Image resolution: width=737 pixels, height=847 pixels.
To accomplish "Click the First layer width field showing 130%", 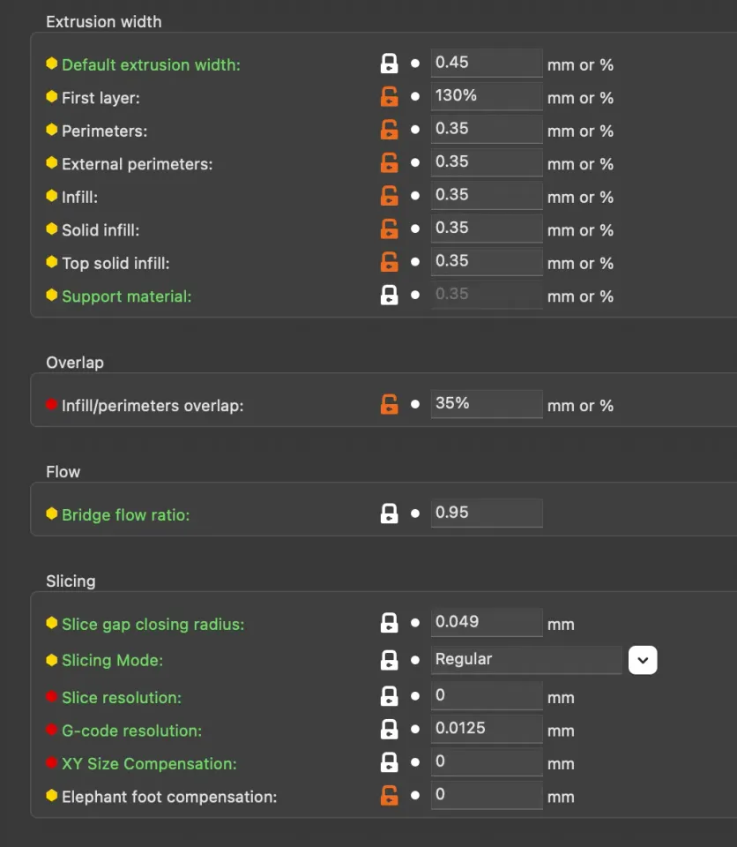I will tap(486, 95).
